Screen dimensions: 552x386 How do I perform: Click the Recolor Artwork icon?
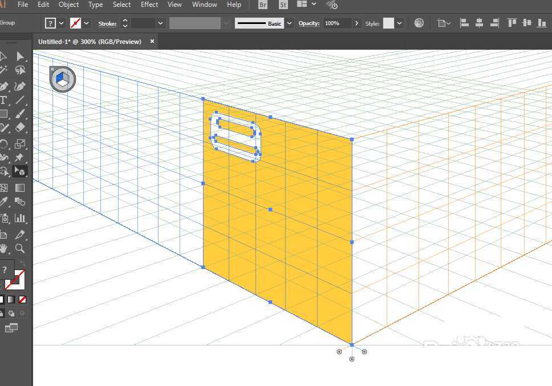419,23
